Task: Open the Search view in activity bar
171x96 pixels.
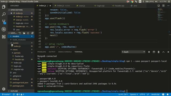Action: point(4,14)
